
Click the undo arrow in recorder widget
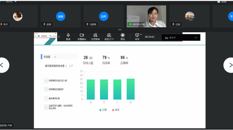click(x=51, y=36)
